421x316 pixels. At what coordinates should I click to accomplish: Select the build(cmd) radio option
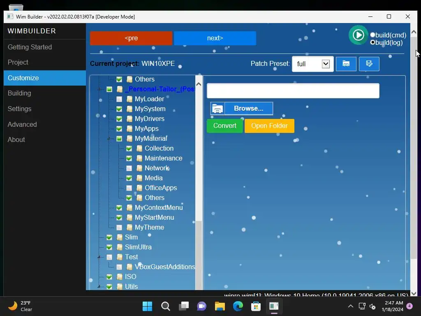372,35
